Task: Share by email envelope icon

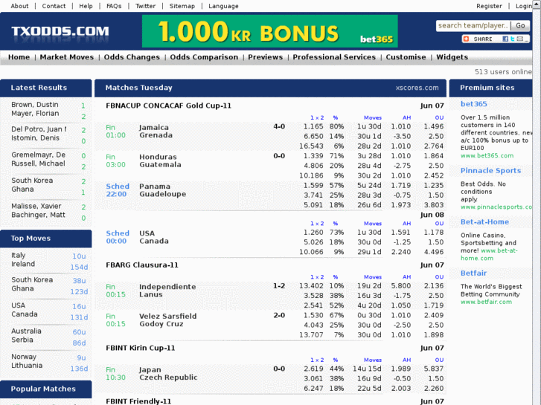Action: click(x=520, y=39)
